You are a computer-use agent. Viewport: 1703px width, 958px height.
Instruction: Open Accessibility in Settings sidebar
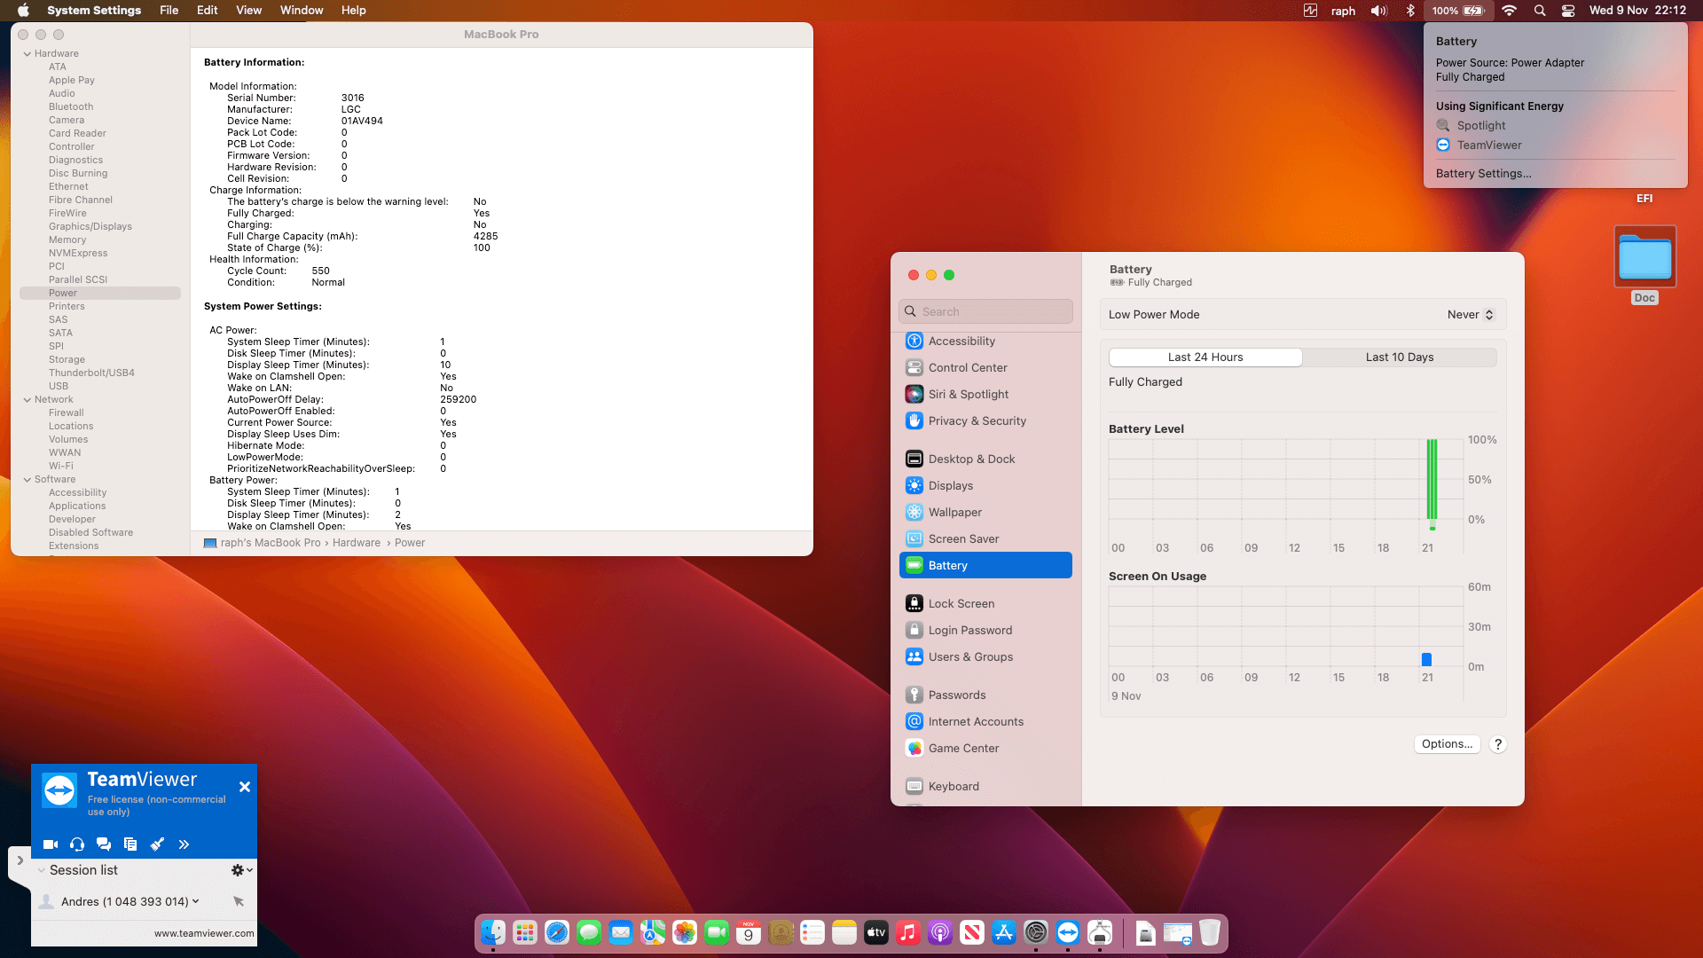[985, 342]
